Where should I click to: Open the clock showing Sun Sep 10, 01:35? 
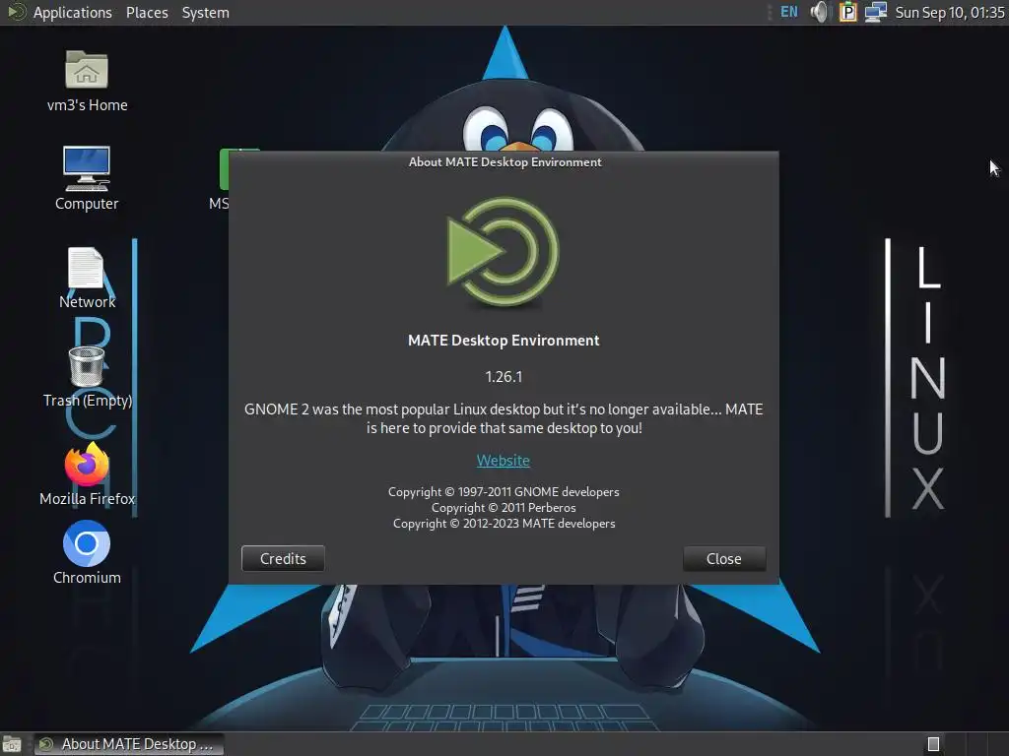[x=950, y=12]
